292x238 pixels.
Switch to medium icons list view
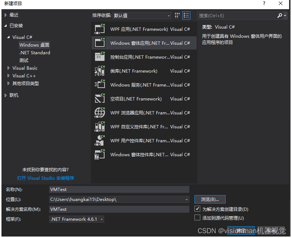[x=186, y=15]
